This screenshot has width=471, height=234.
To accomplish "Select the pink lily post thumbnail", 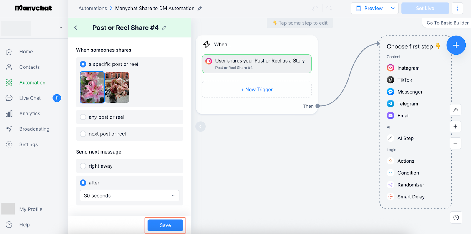I will point(92,87).
